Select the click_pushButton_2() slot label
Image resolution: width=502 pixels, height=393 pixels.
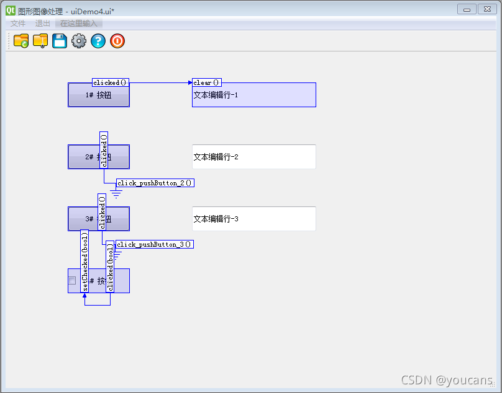click(x=155, y=183)
